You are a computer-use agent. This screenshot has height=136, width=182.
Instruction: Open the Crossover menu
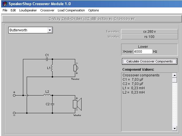click(47, 10)
